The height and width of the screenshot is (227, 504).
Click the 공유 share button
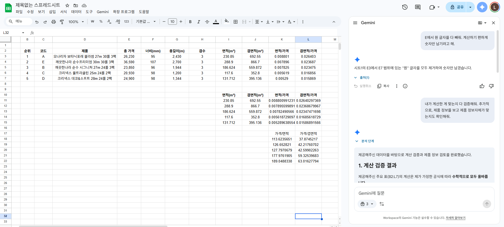pos(457,7)
